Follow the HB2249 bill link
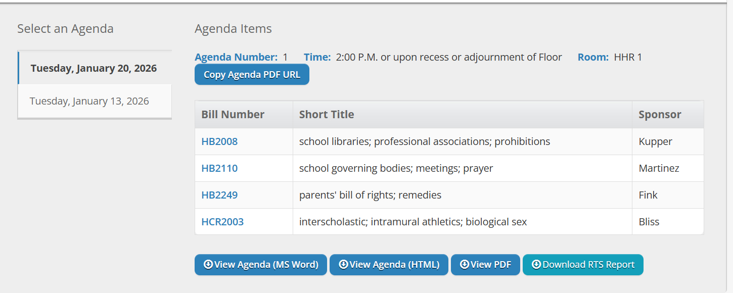 (x=219, y=195)
